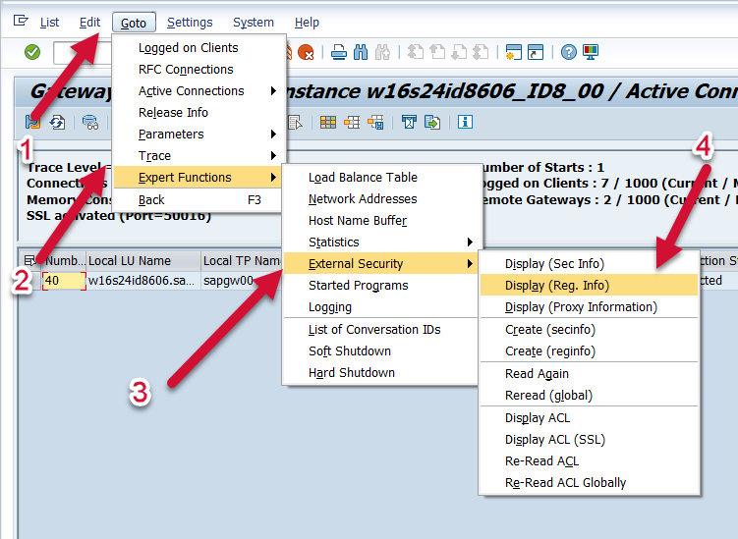Click the red Cancel icon in toolbar
Viewport: 738px width, 539px height.
tap(307, 52)
